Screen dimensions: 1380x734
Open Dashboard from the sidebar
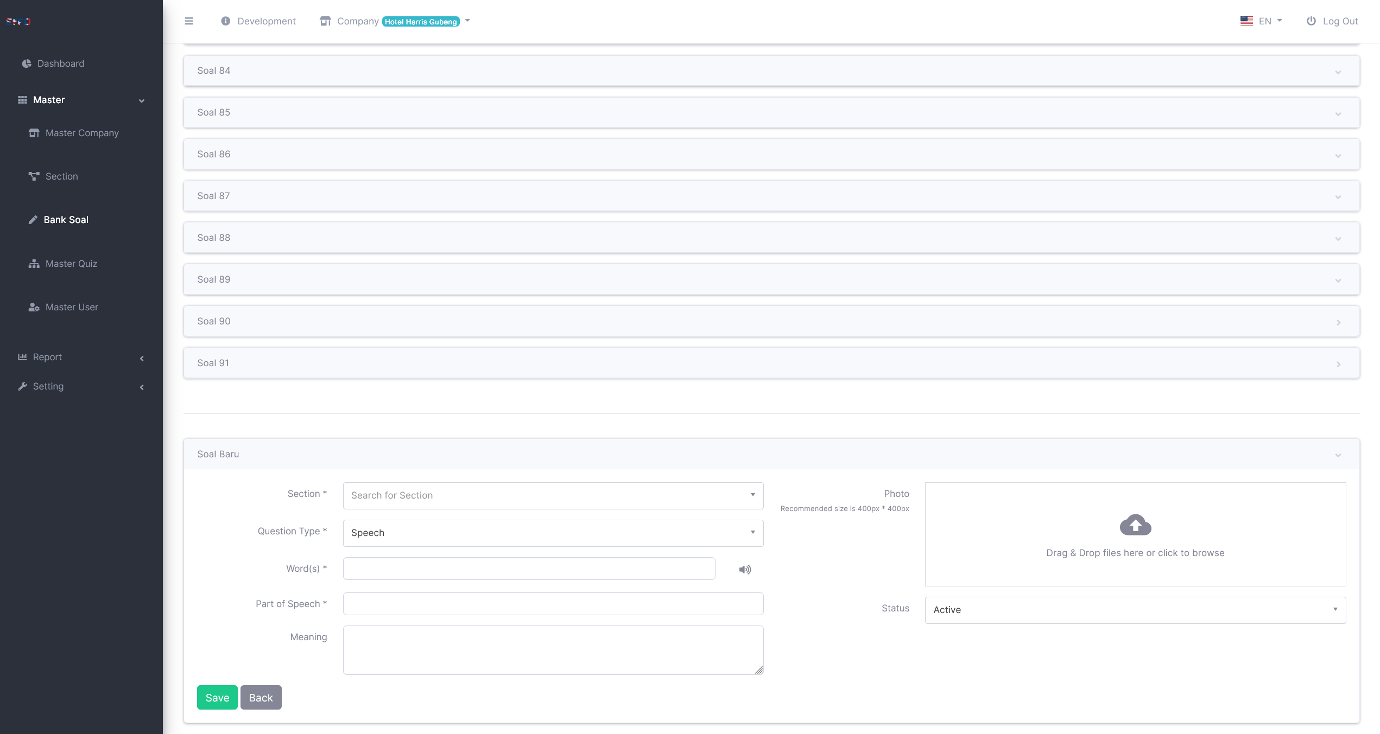(60, 63)
